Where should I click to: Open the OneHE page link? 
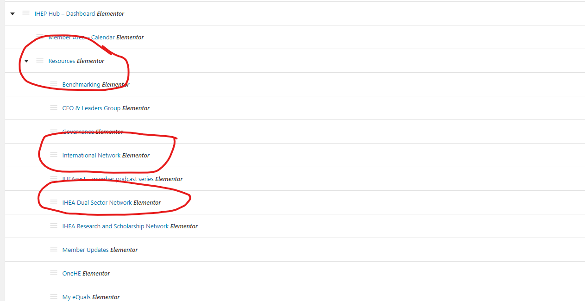click(72, 274)
